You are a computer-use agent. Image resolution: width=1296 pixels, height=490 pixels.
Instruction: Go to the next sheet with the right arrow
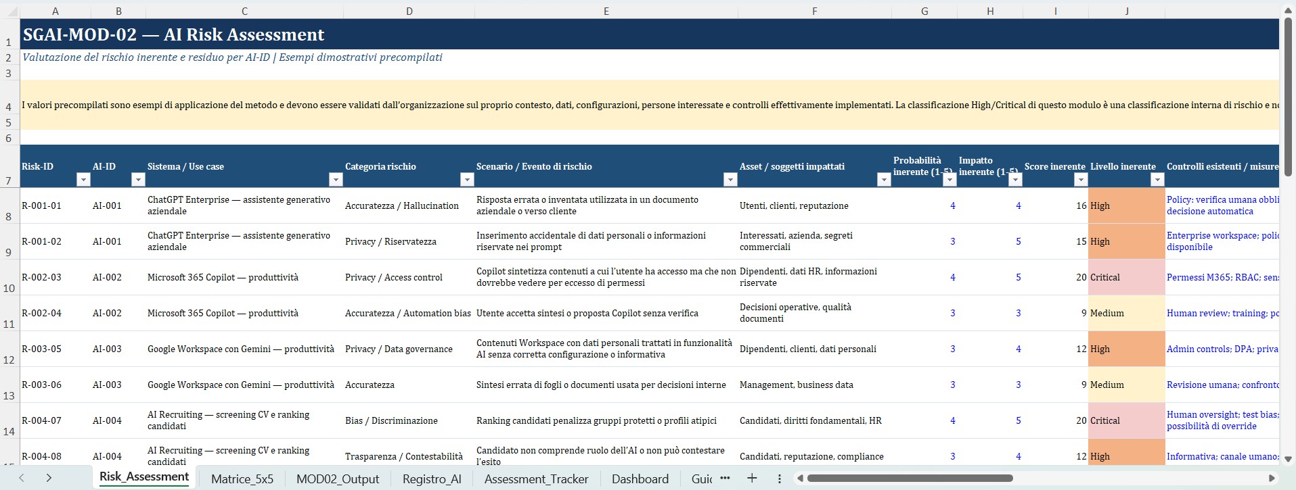tap(49, 478)
